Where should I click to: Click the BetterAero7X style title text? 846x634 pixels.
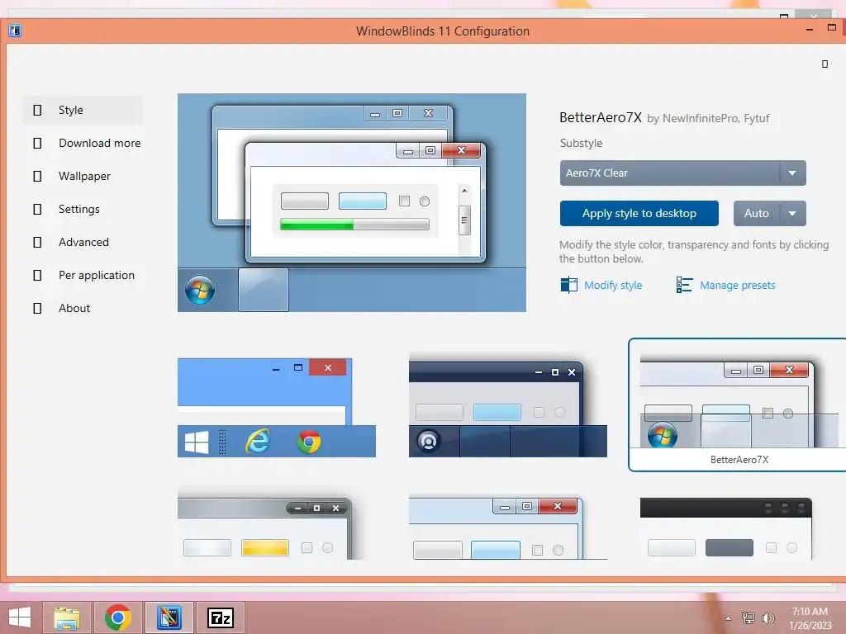coord(601,117)
